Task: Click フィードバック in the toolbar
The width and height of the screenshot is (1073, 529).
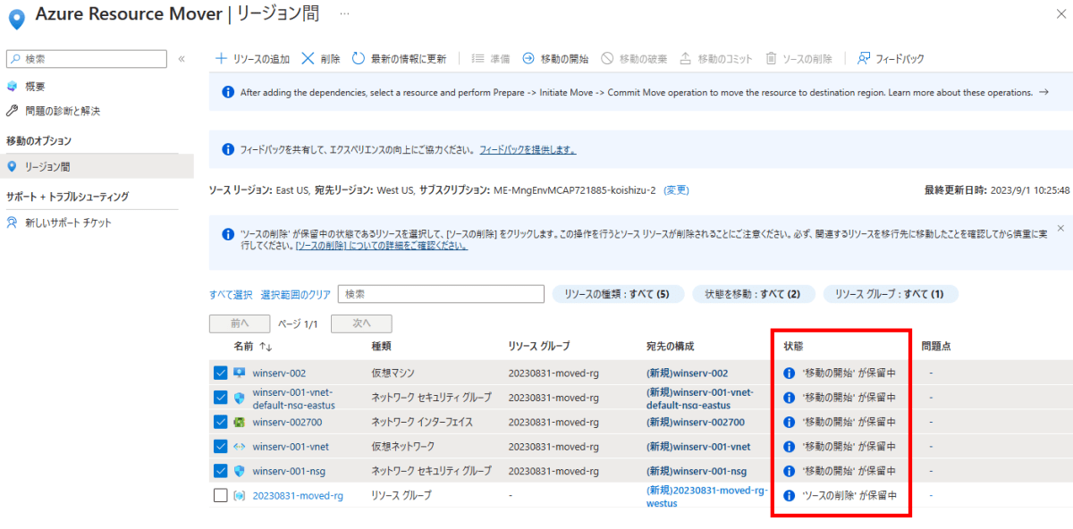Action: (891, 59)
